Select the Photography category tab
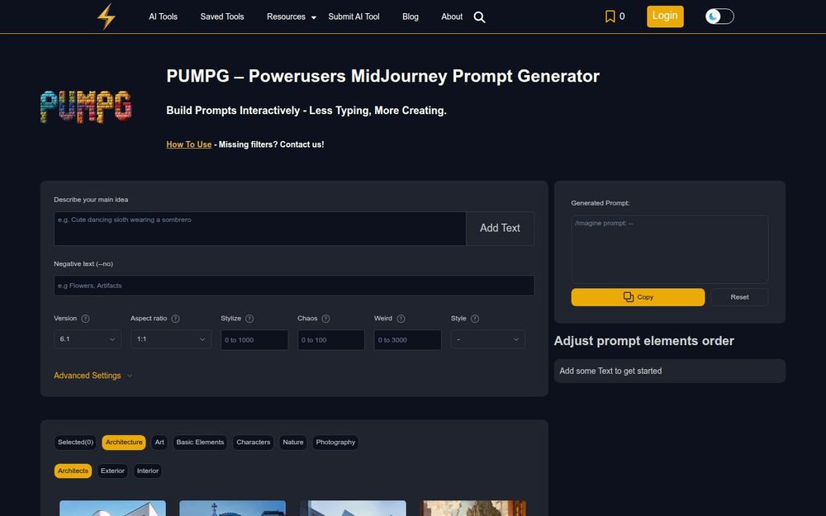 (x=335, y=443)
